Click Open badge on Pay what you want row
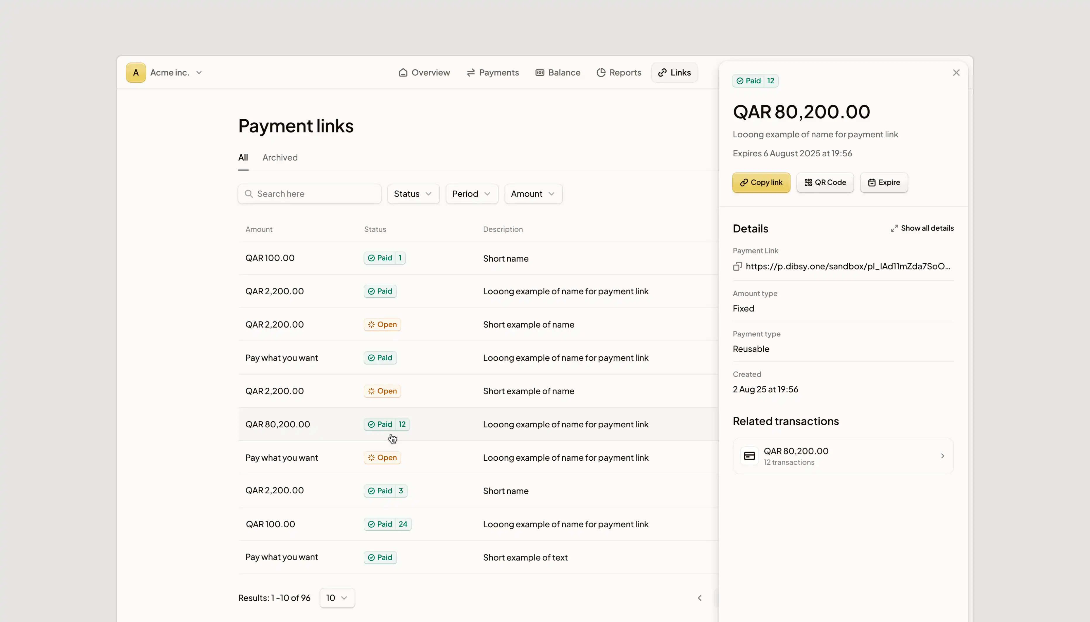 pos(382,457)
